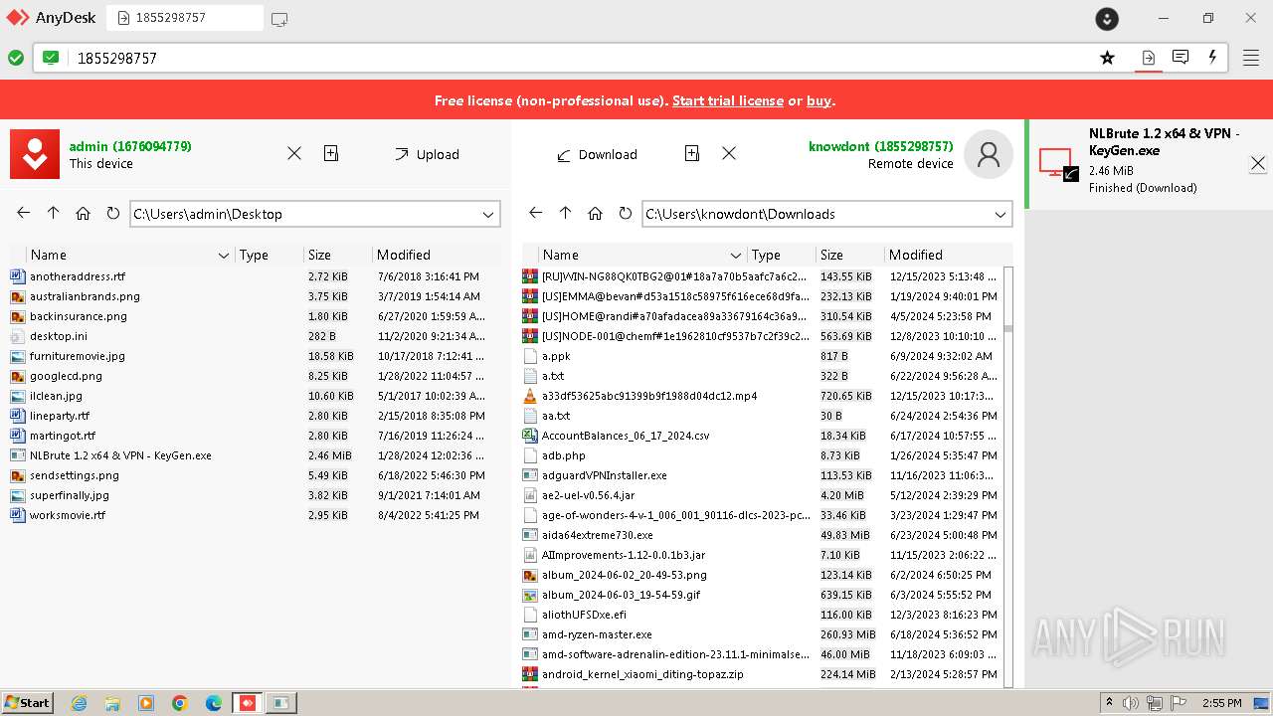1273x716 pixels.
Task: Sort local files by the Size column
Action: (337, 255)
